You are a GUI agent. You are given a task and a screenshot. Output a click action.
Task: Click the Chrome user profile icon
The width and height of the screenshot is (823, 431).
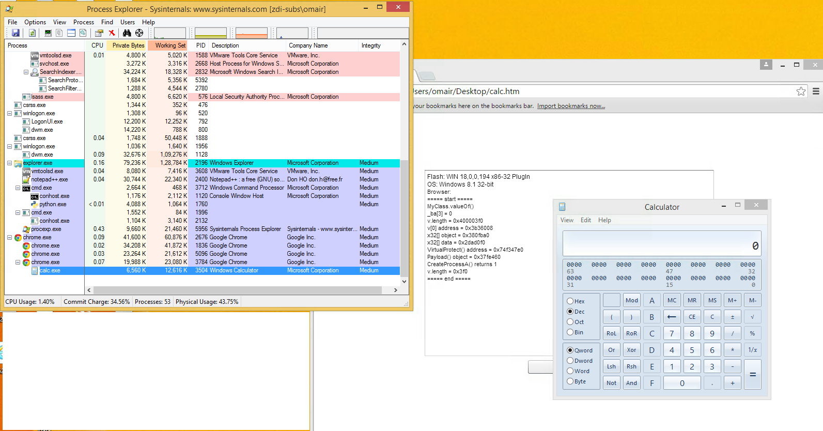tap(766, 65)
